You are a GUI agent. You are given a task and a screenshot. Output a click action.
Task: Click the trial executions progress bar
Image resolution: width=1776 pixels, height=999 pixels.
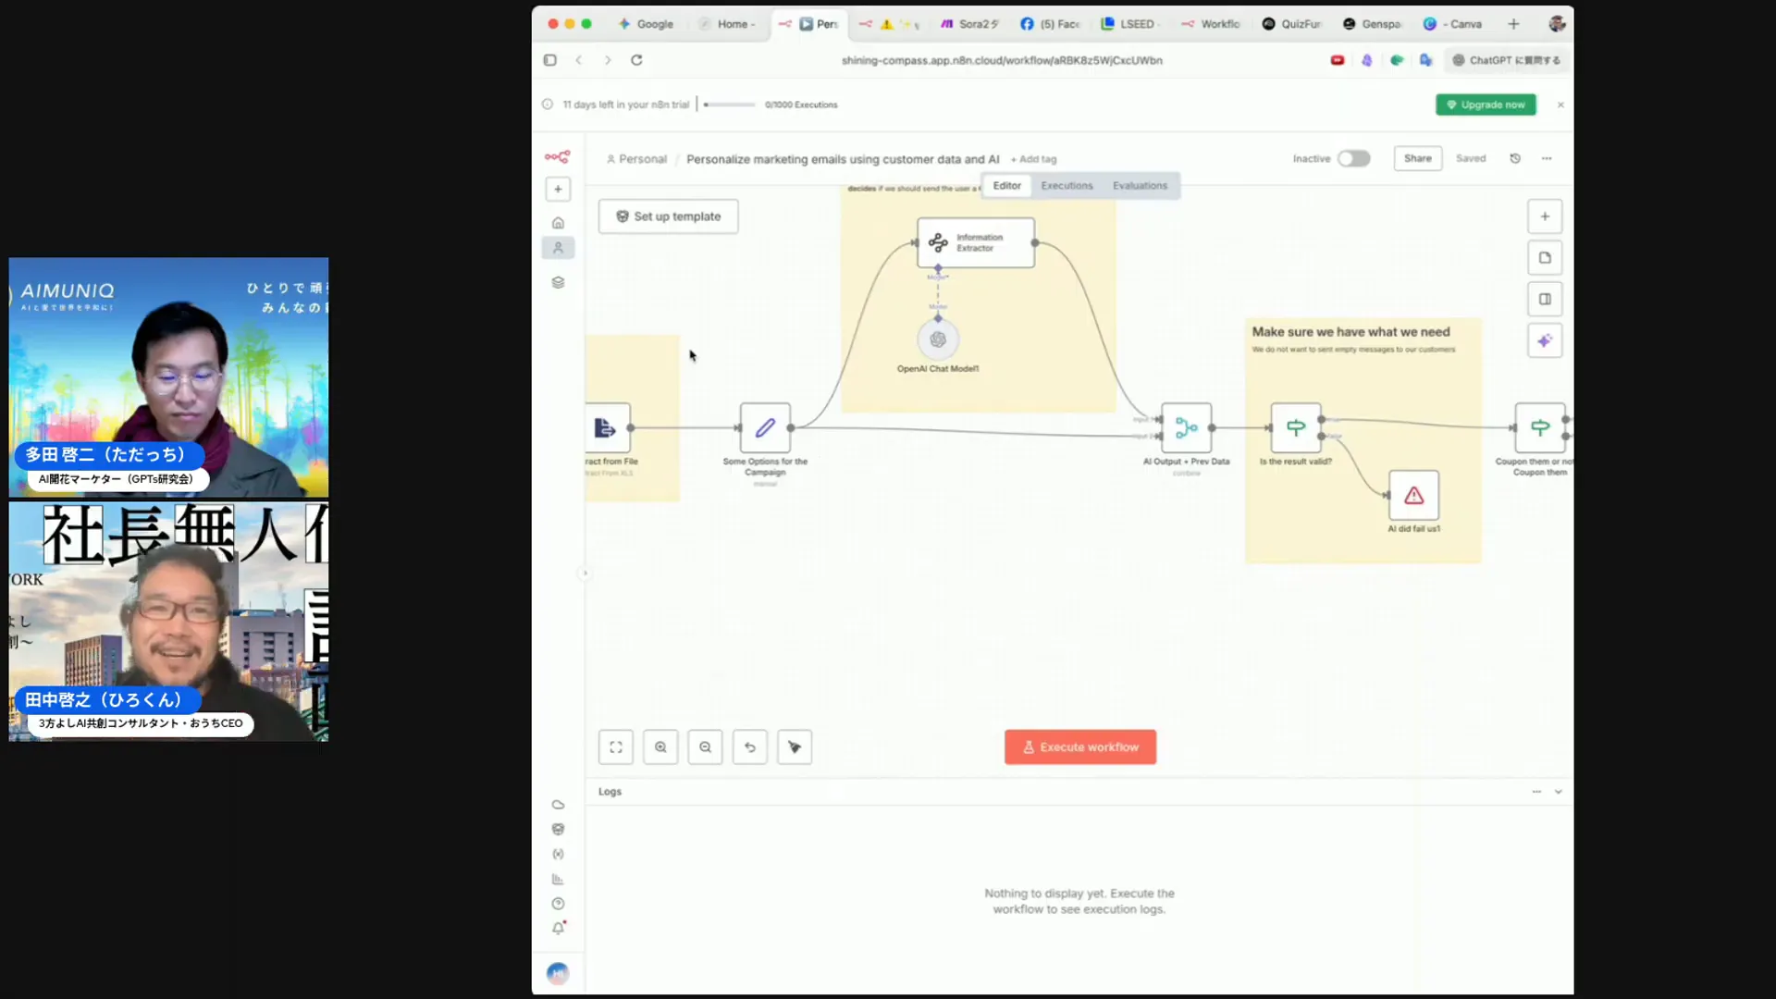point(729,105)
